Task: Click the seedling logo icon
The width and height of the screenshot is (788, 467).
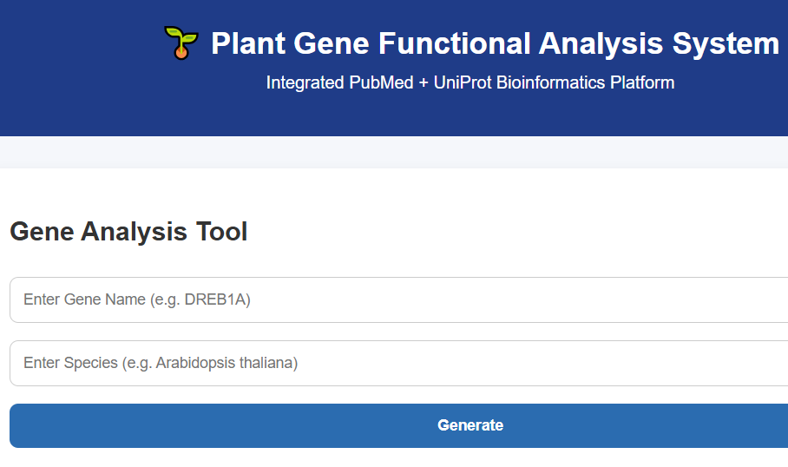Action: coord(181,43)
